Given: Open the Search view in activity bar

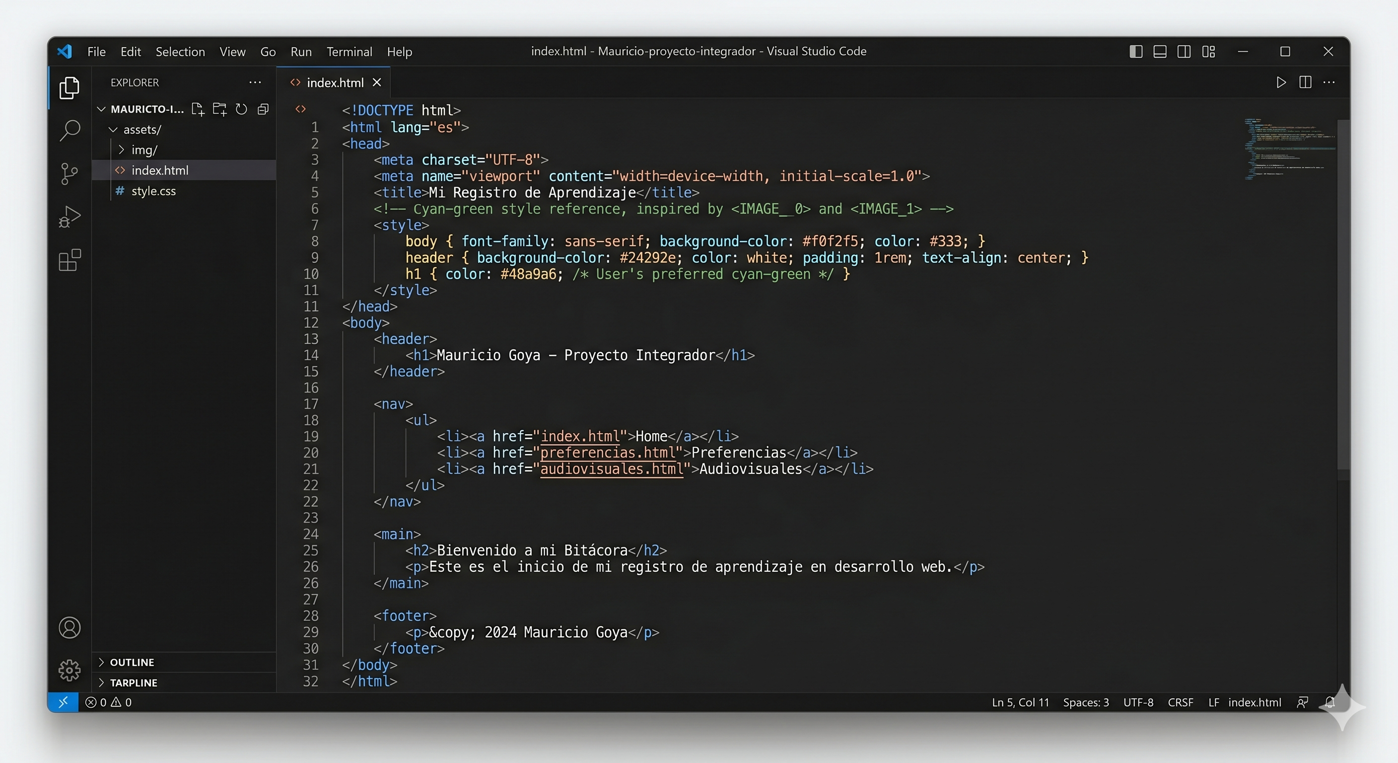Looking at the screenshot, I should pyautogui.click(x=70, y=130).
